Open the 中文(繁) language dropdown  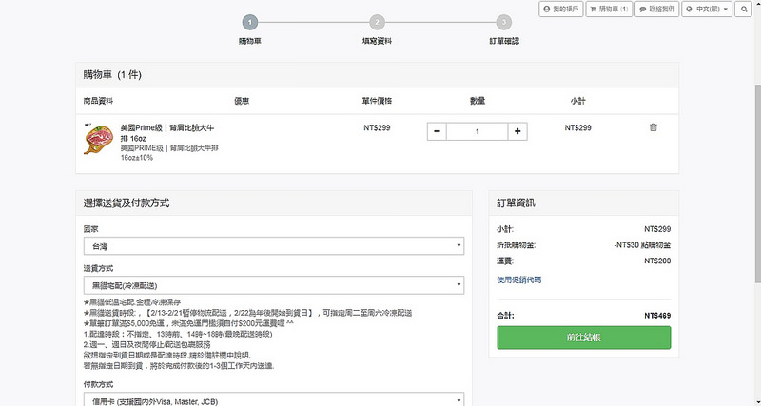(709, 9)
